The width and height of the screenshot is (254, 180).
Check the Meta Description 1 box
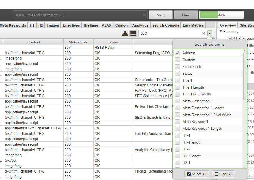[178, 101]
